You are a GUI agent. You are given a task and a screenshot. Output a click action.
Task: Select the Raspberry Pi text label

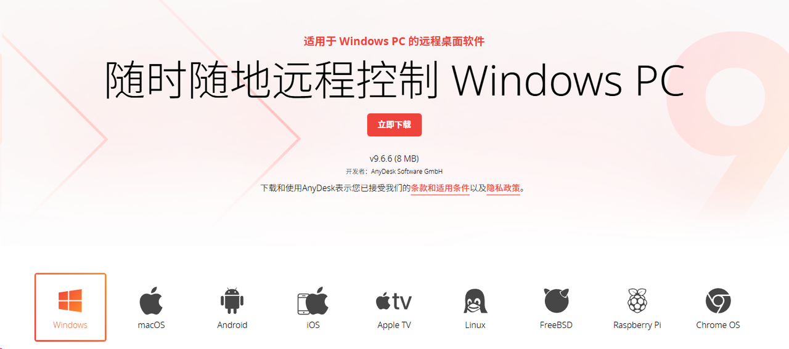(637, 325)
